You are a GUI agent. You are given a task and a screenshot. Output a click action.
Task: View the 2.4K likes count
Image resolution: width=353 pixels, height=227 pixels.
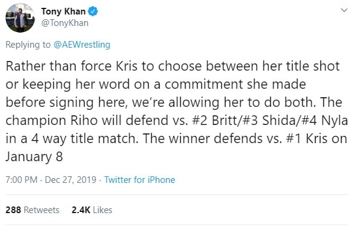(x=81, y=210)
